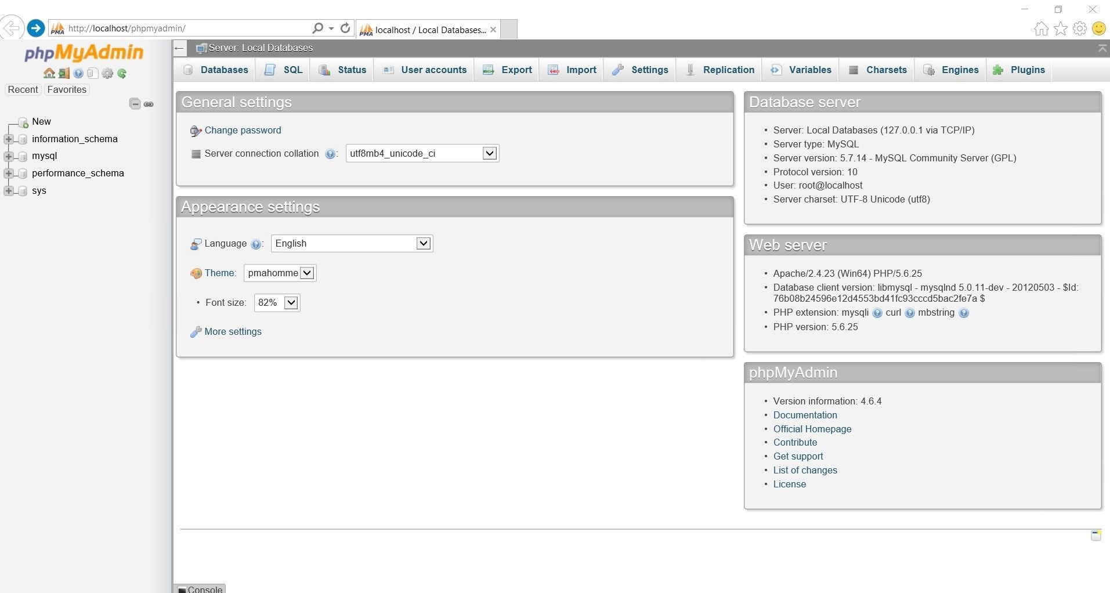Click the phpMyAdmin logo
The width and height of the screenshot is (1110, 593).
(x=84, y=53)
